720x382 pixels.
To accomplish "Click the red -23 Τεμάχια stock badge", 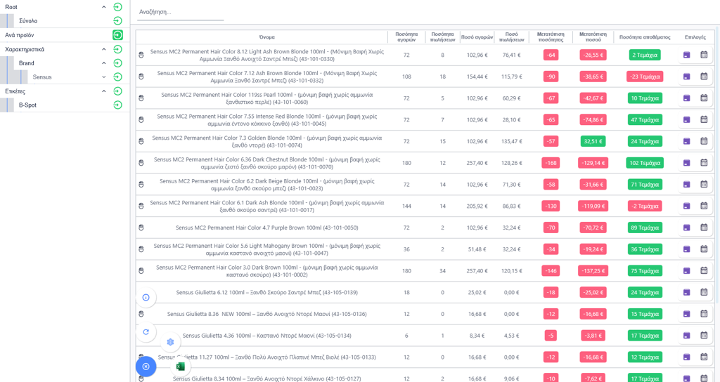I will point(645,77).
